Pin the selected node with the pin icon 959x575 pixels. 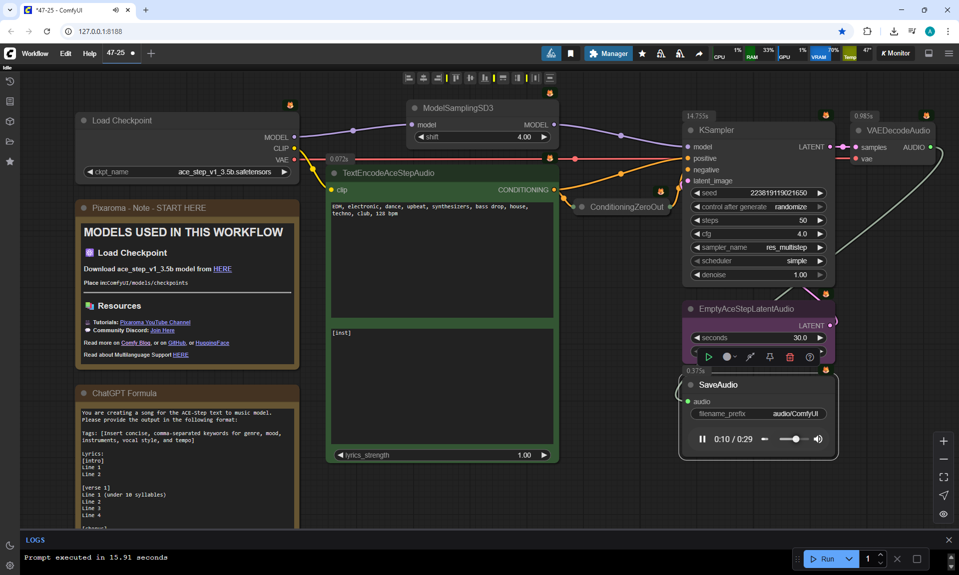pyautogui.click(x=770, y=357)
